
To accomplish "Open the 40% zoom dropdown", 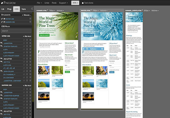I will click(75, 3).
